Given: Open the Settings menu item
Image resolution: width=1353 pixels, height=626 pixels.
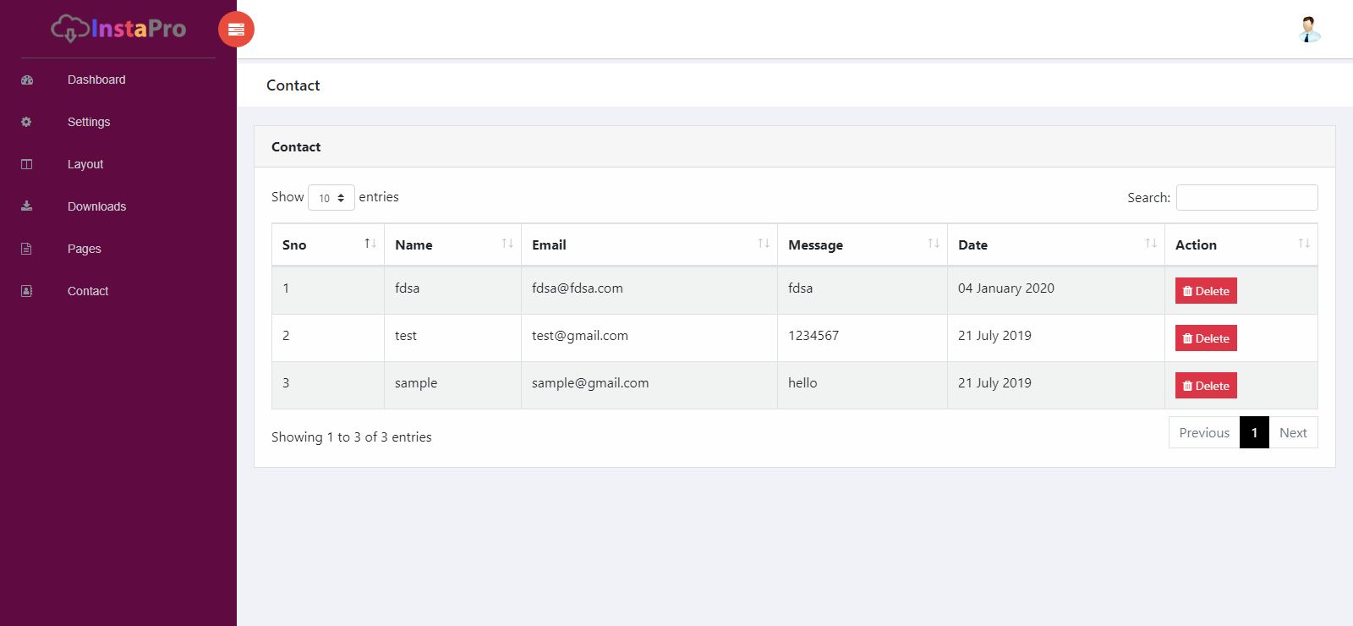Looking at the screenshot, I should [x=89, y=122].
